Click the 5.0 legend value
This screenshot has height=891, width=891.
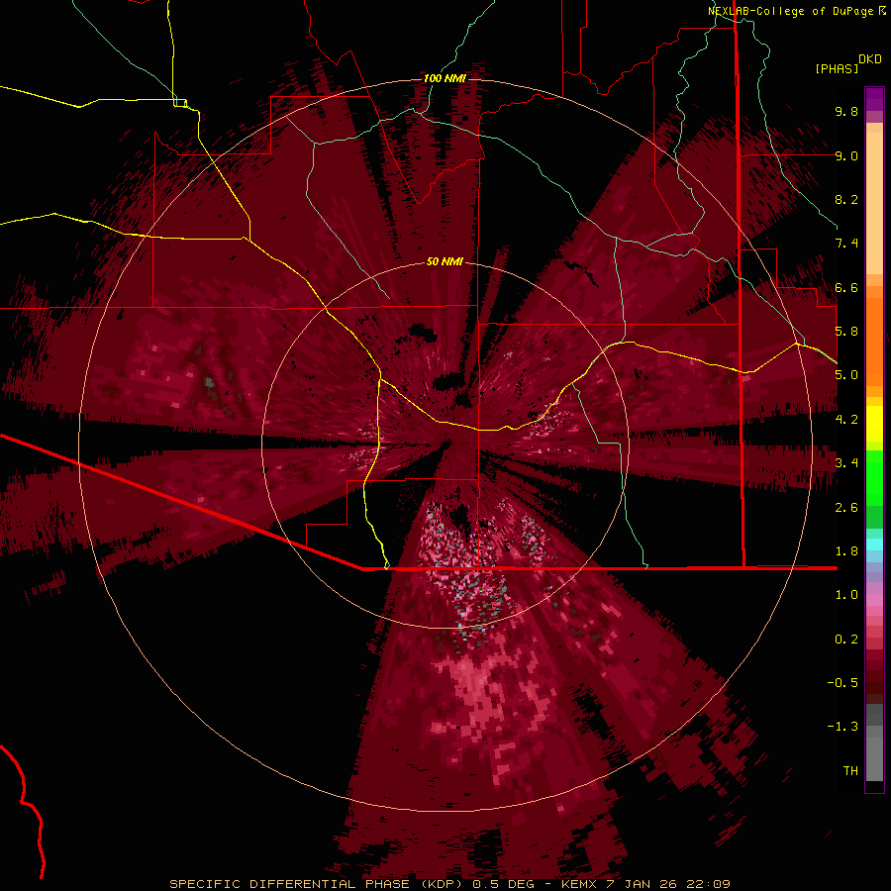(x=846, y=375)
